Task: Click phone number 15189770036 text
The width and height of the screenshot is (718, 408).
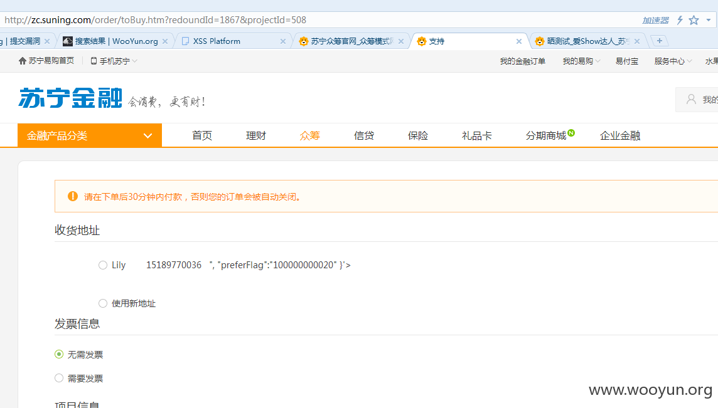Action: pyautogui.click(x=174, y=265)
